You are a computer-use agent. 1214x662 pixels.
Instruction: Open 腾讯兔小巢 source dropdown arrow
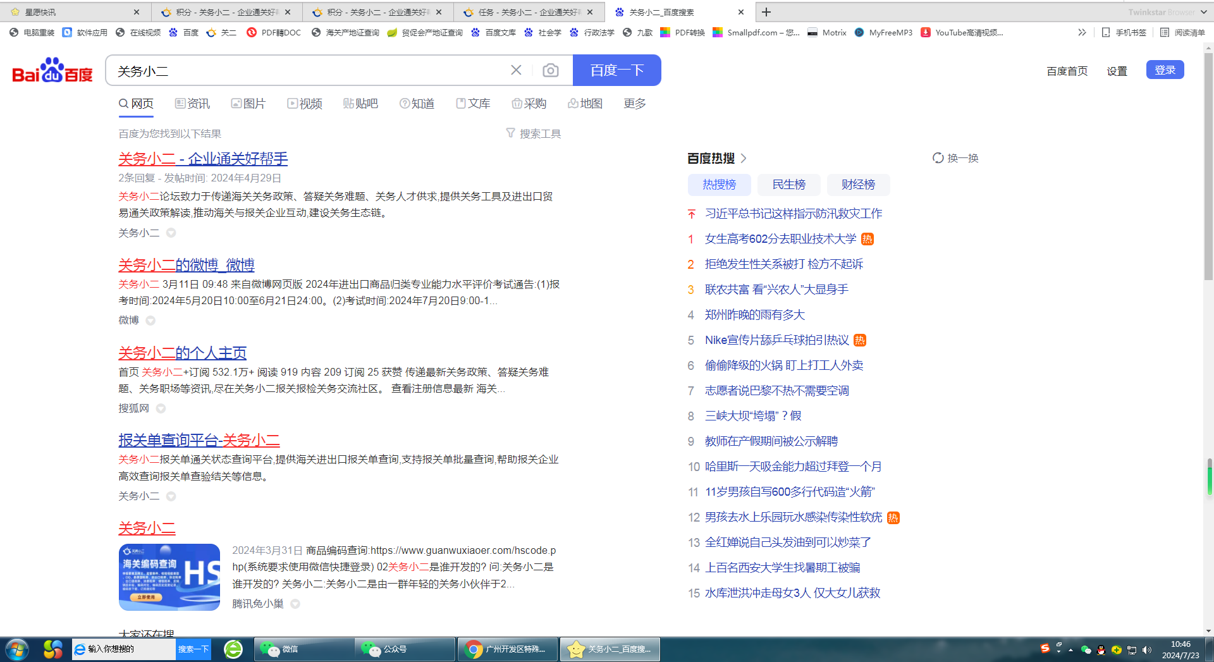pos(295,604)
